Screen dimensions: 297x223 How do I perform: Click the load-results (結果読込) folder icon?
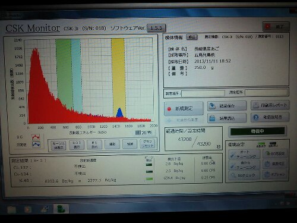212,118
